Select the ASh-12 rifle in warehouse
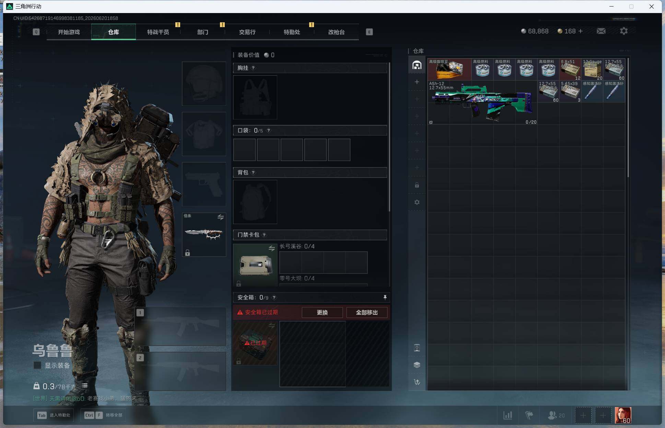Viewport: 665px width, 428px height. tap(482, 102)
